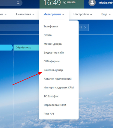This screenshot has height=128, width=113.
Task: Select Телефония from the menu
Action: pos(51,26)
